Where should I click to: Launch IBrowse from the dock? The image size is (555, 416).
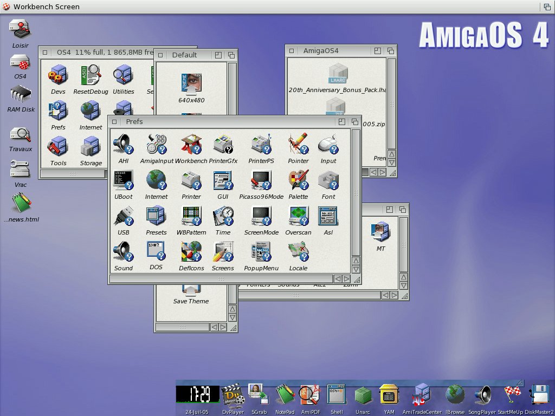(455, 395)
